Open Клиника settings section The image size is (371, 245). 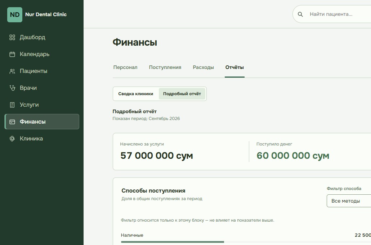[42, 139]
